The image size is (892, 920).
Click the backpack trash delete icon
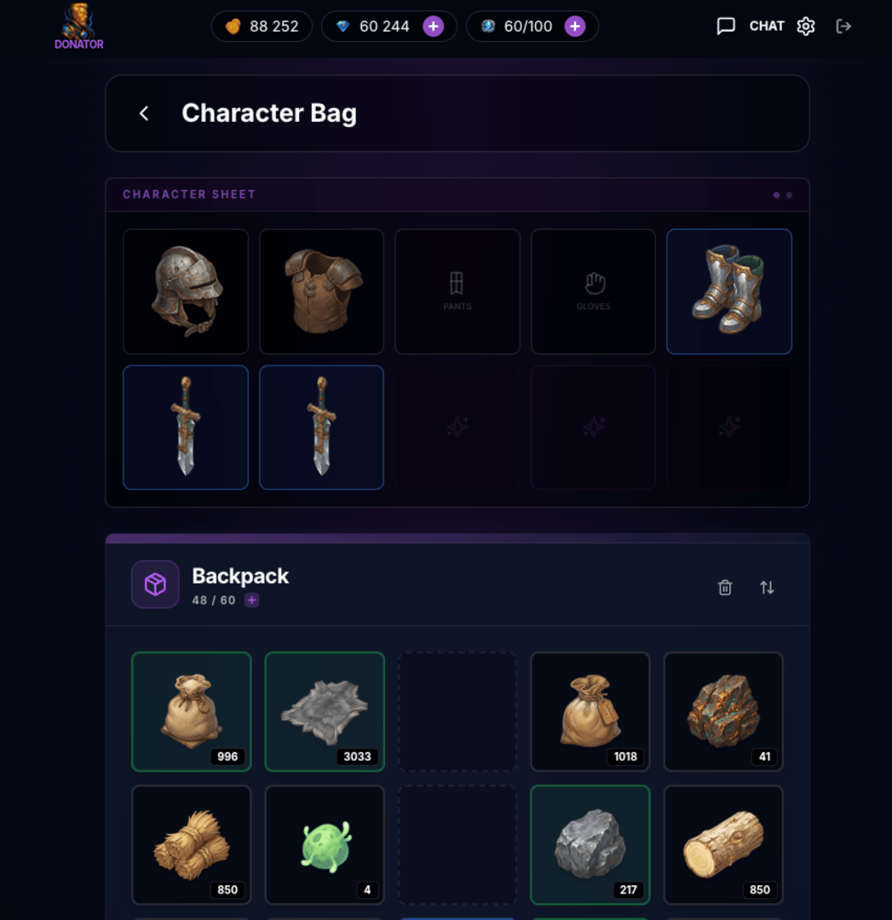(725, 587)
